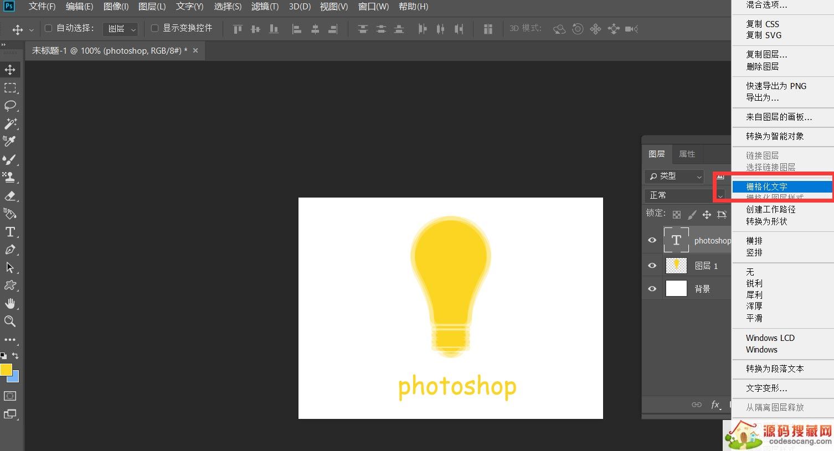834x451 pixels.
Task: Select the Paint Bucket tool
Action: [10, 214]
